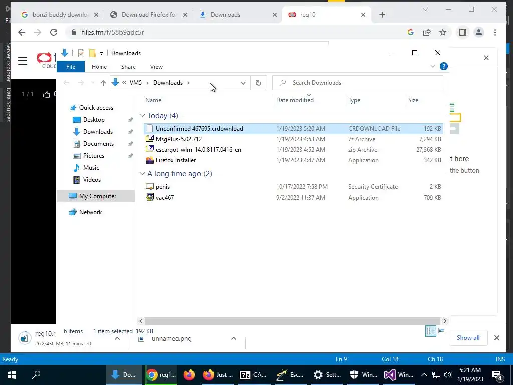Screen dimensions: 513x385
Task: Select the vac467 application file
Action: click(293, 198)
